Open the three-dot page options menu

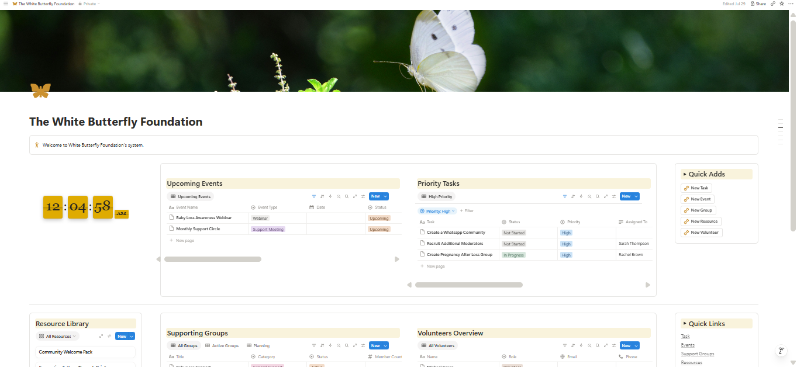tap(791, 4)
